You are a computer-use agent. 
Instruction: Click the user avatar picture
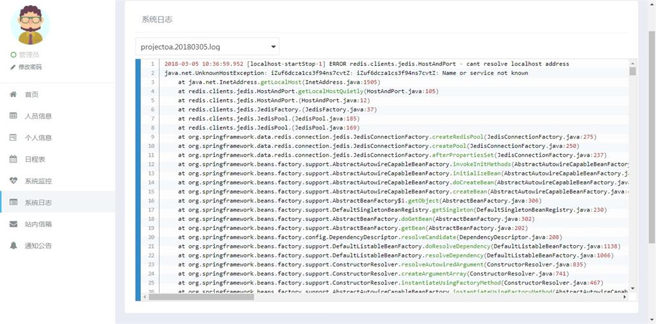point(29,24)
